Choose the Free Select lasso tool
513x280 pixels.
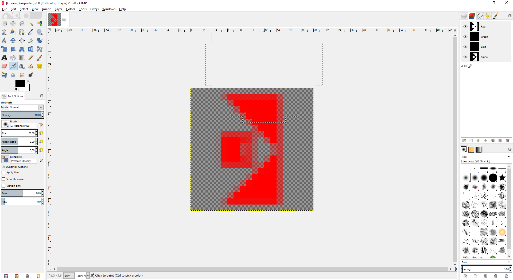click(22, 23)
